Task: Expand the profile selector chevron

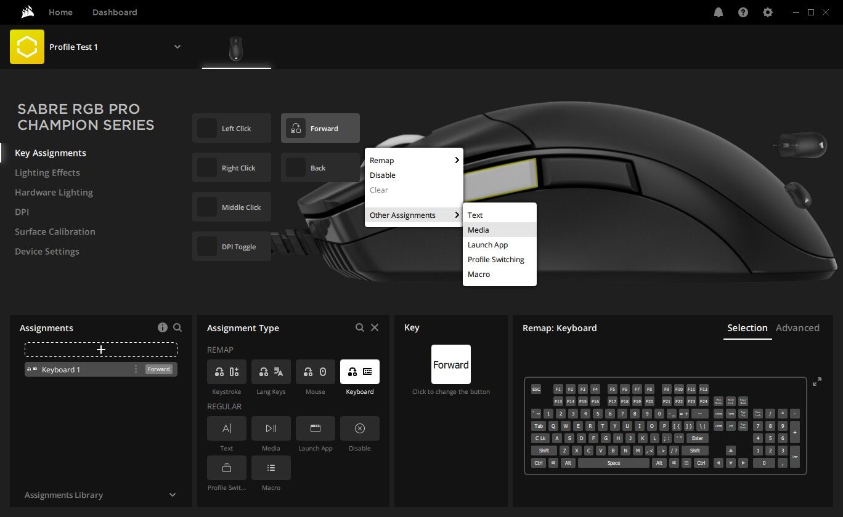Action: [x=177, y=47]
